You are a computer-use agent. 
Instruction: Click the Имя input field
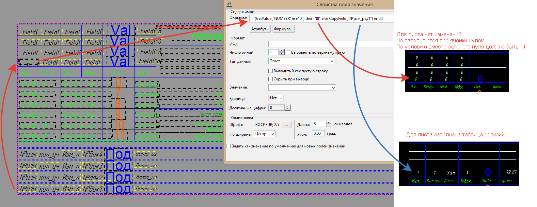click(330, 44)
